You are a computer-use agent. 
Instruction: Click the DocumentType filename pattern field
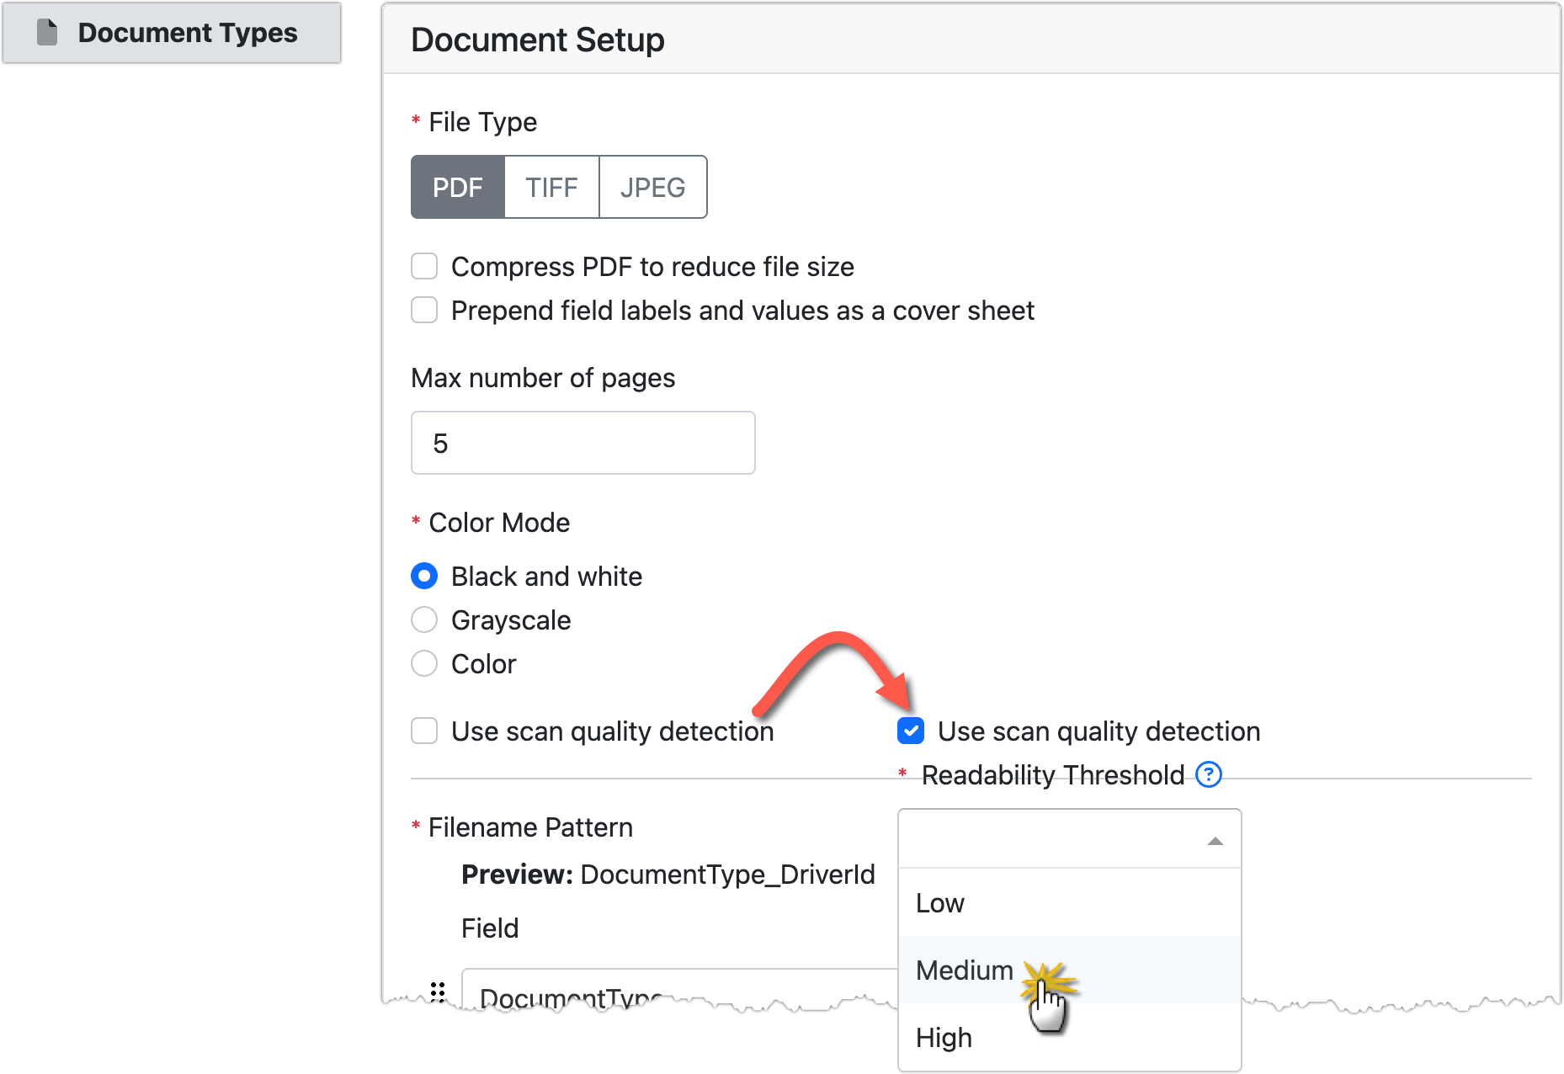click(x=673, y=993)
